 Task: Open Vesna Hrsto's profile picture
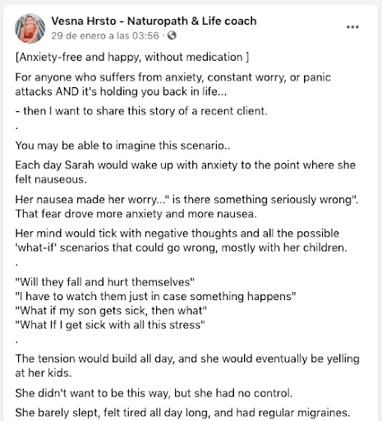(x=30, y=28)
